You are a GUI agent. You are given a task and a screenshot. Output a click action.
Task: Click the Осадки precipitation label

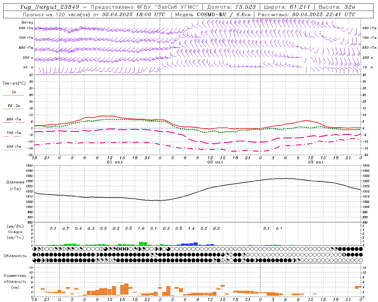tap(15, 232)
